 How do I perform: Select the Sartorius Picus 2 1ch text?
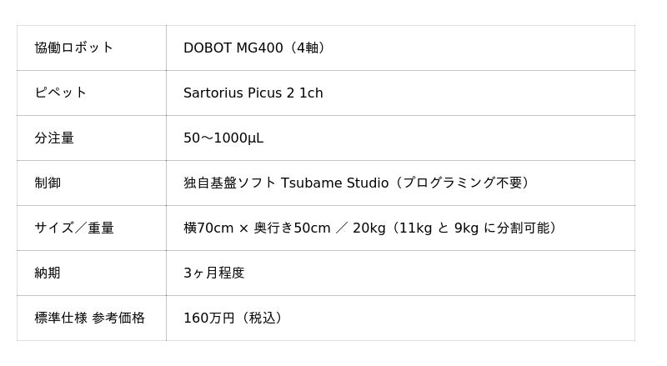pyautogui.click(x=253, y=93)
